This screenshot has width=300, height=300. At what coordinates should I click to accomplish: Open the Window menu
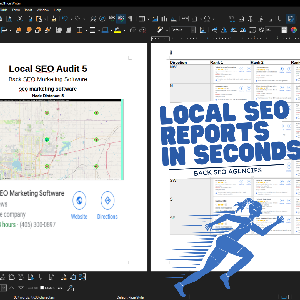pos(43,10)
